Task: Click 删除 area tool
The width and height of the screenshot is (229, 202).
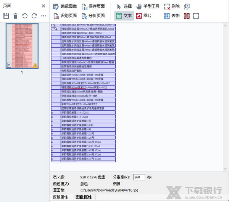Action: click(172, 6)
